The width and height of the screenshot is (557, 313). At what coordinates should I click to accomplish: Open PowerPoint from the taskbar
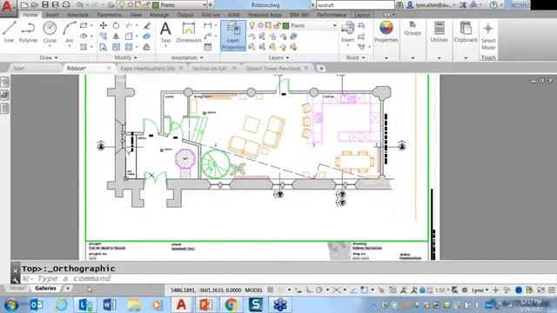[x=205, y=304]
